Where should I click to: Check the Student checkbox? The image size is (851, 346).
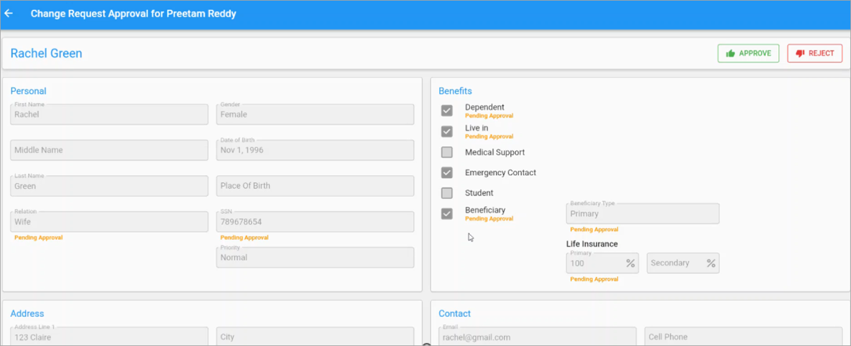(x=447, y=193)
